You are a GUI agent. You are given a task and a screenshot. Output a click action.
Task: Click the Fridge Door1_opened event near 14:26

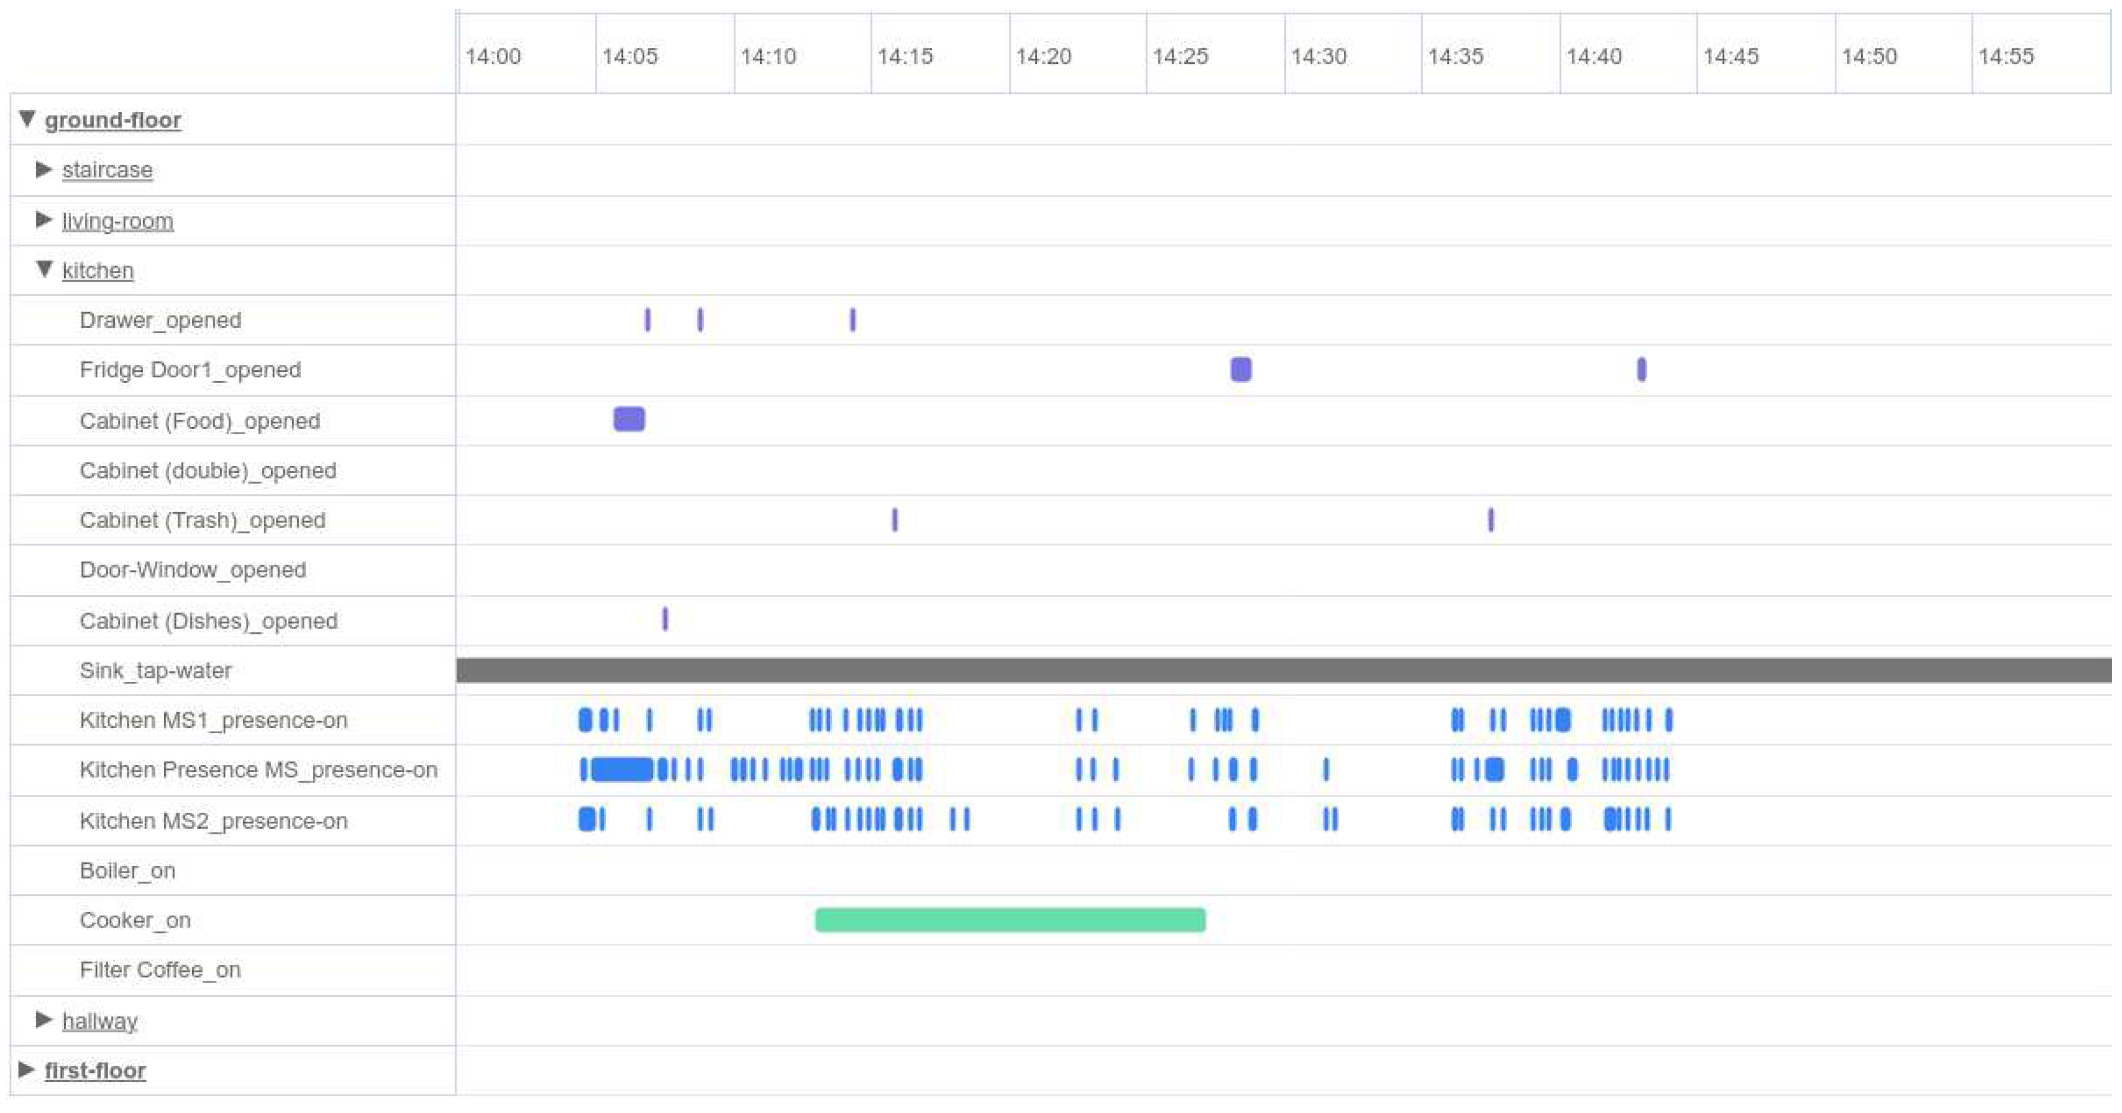(1240, 370)
